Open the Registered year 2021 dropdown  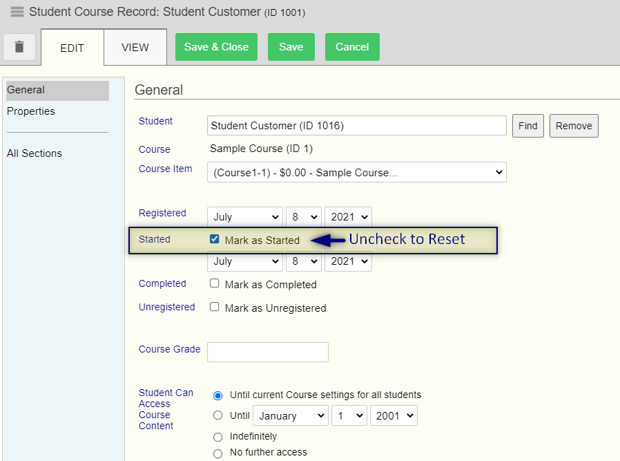348,217
